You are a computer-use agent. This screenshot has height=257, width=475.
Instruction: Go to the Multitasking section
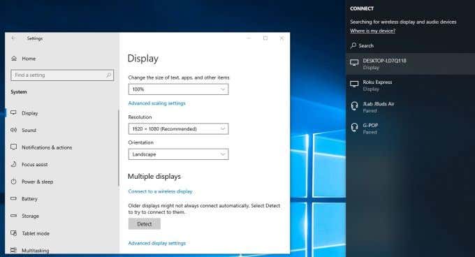pyautogui.click(x=61, y=250)
